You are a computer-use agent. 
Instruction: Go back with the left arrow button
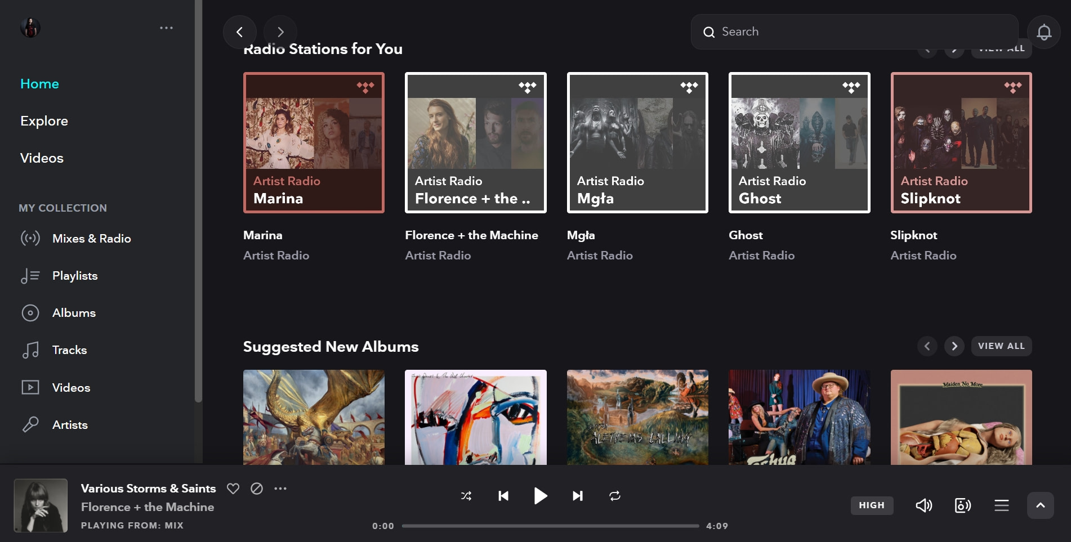coord(240,32)
